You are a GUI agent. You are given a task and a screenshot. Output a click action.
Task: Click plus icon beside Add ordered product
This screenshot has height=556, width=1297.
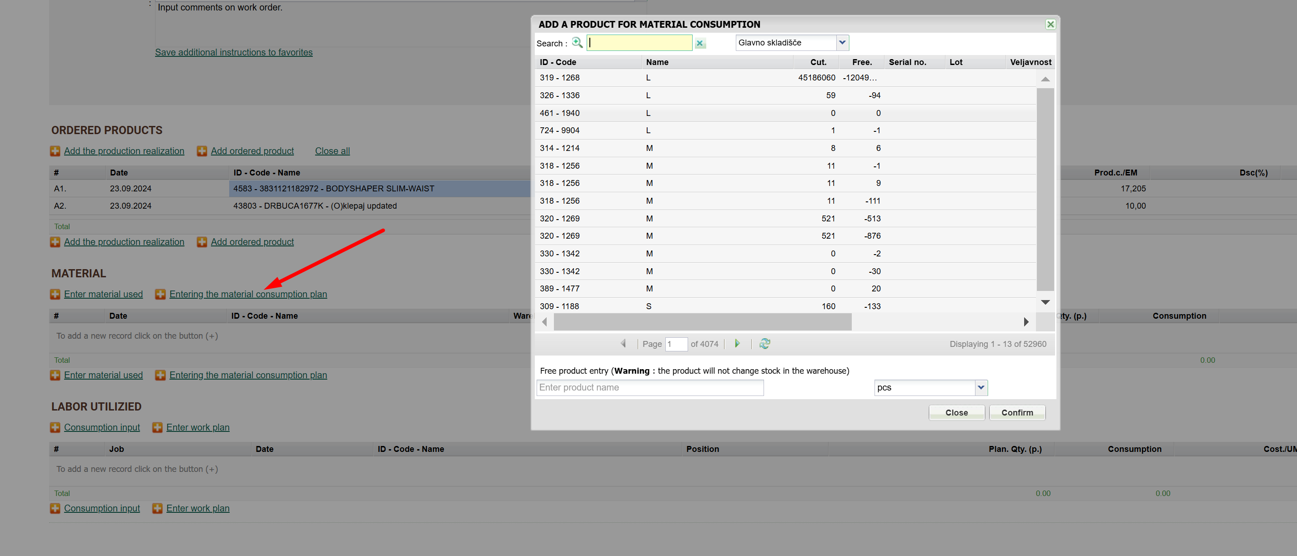coord(202,151)
